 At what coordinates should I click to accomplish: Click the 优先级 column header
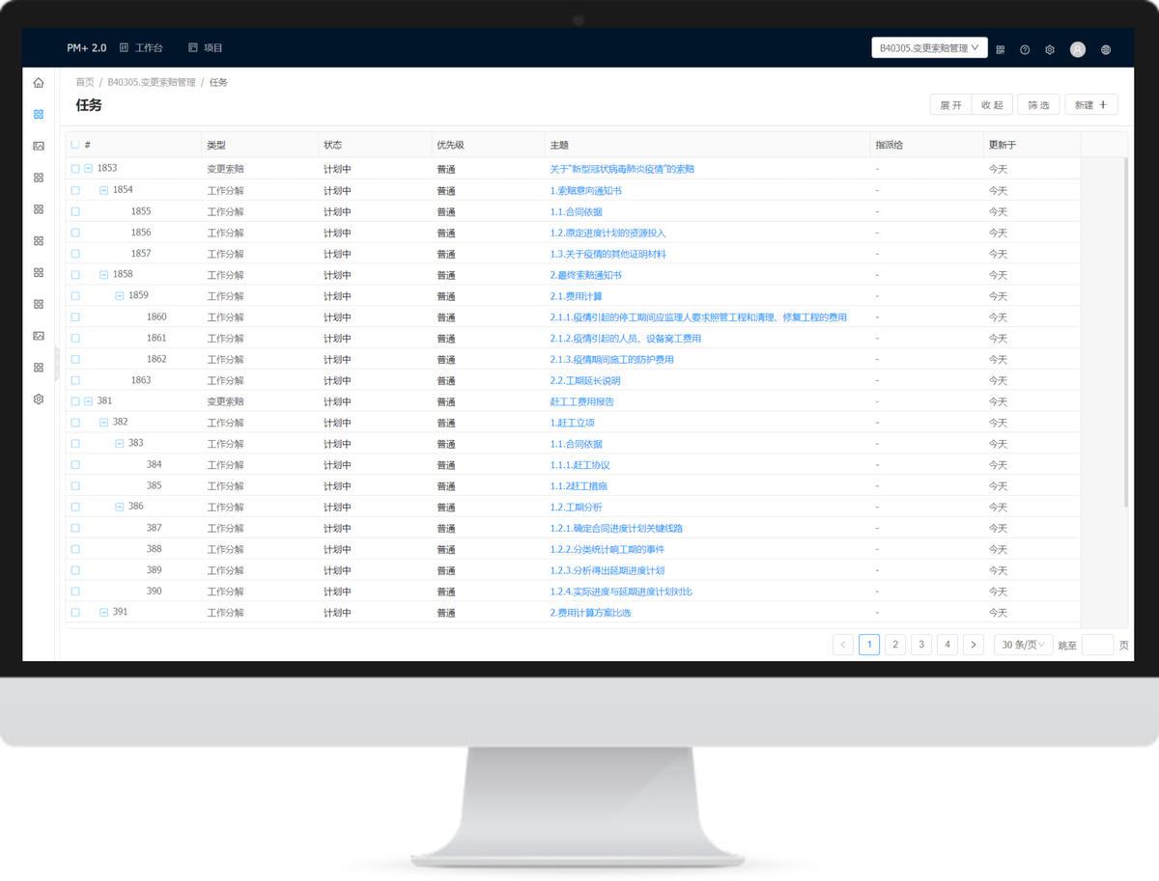point(450,145)
